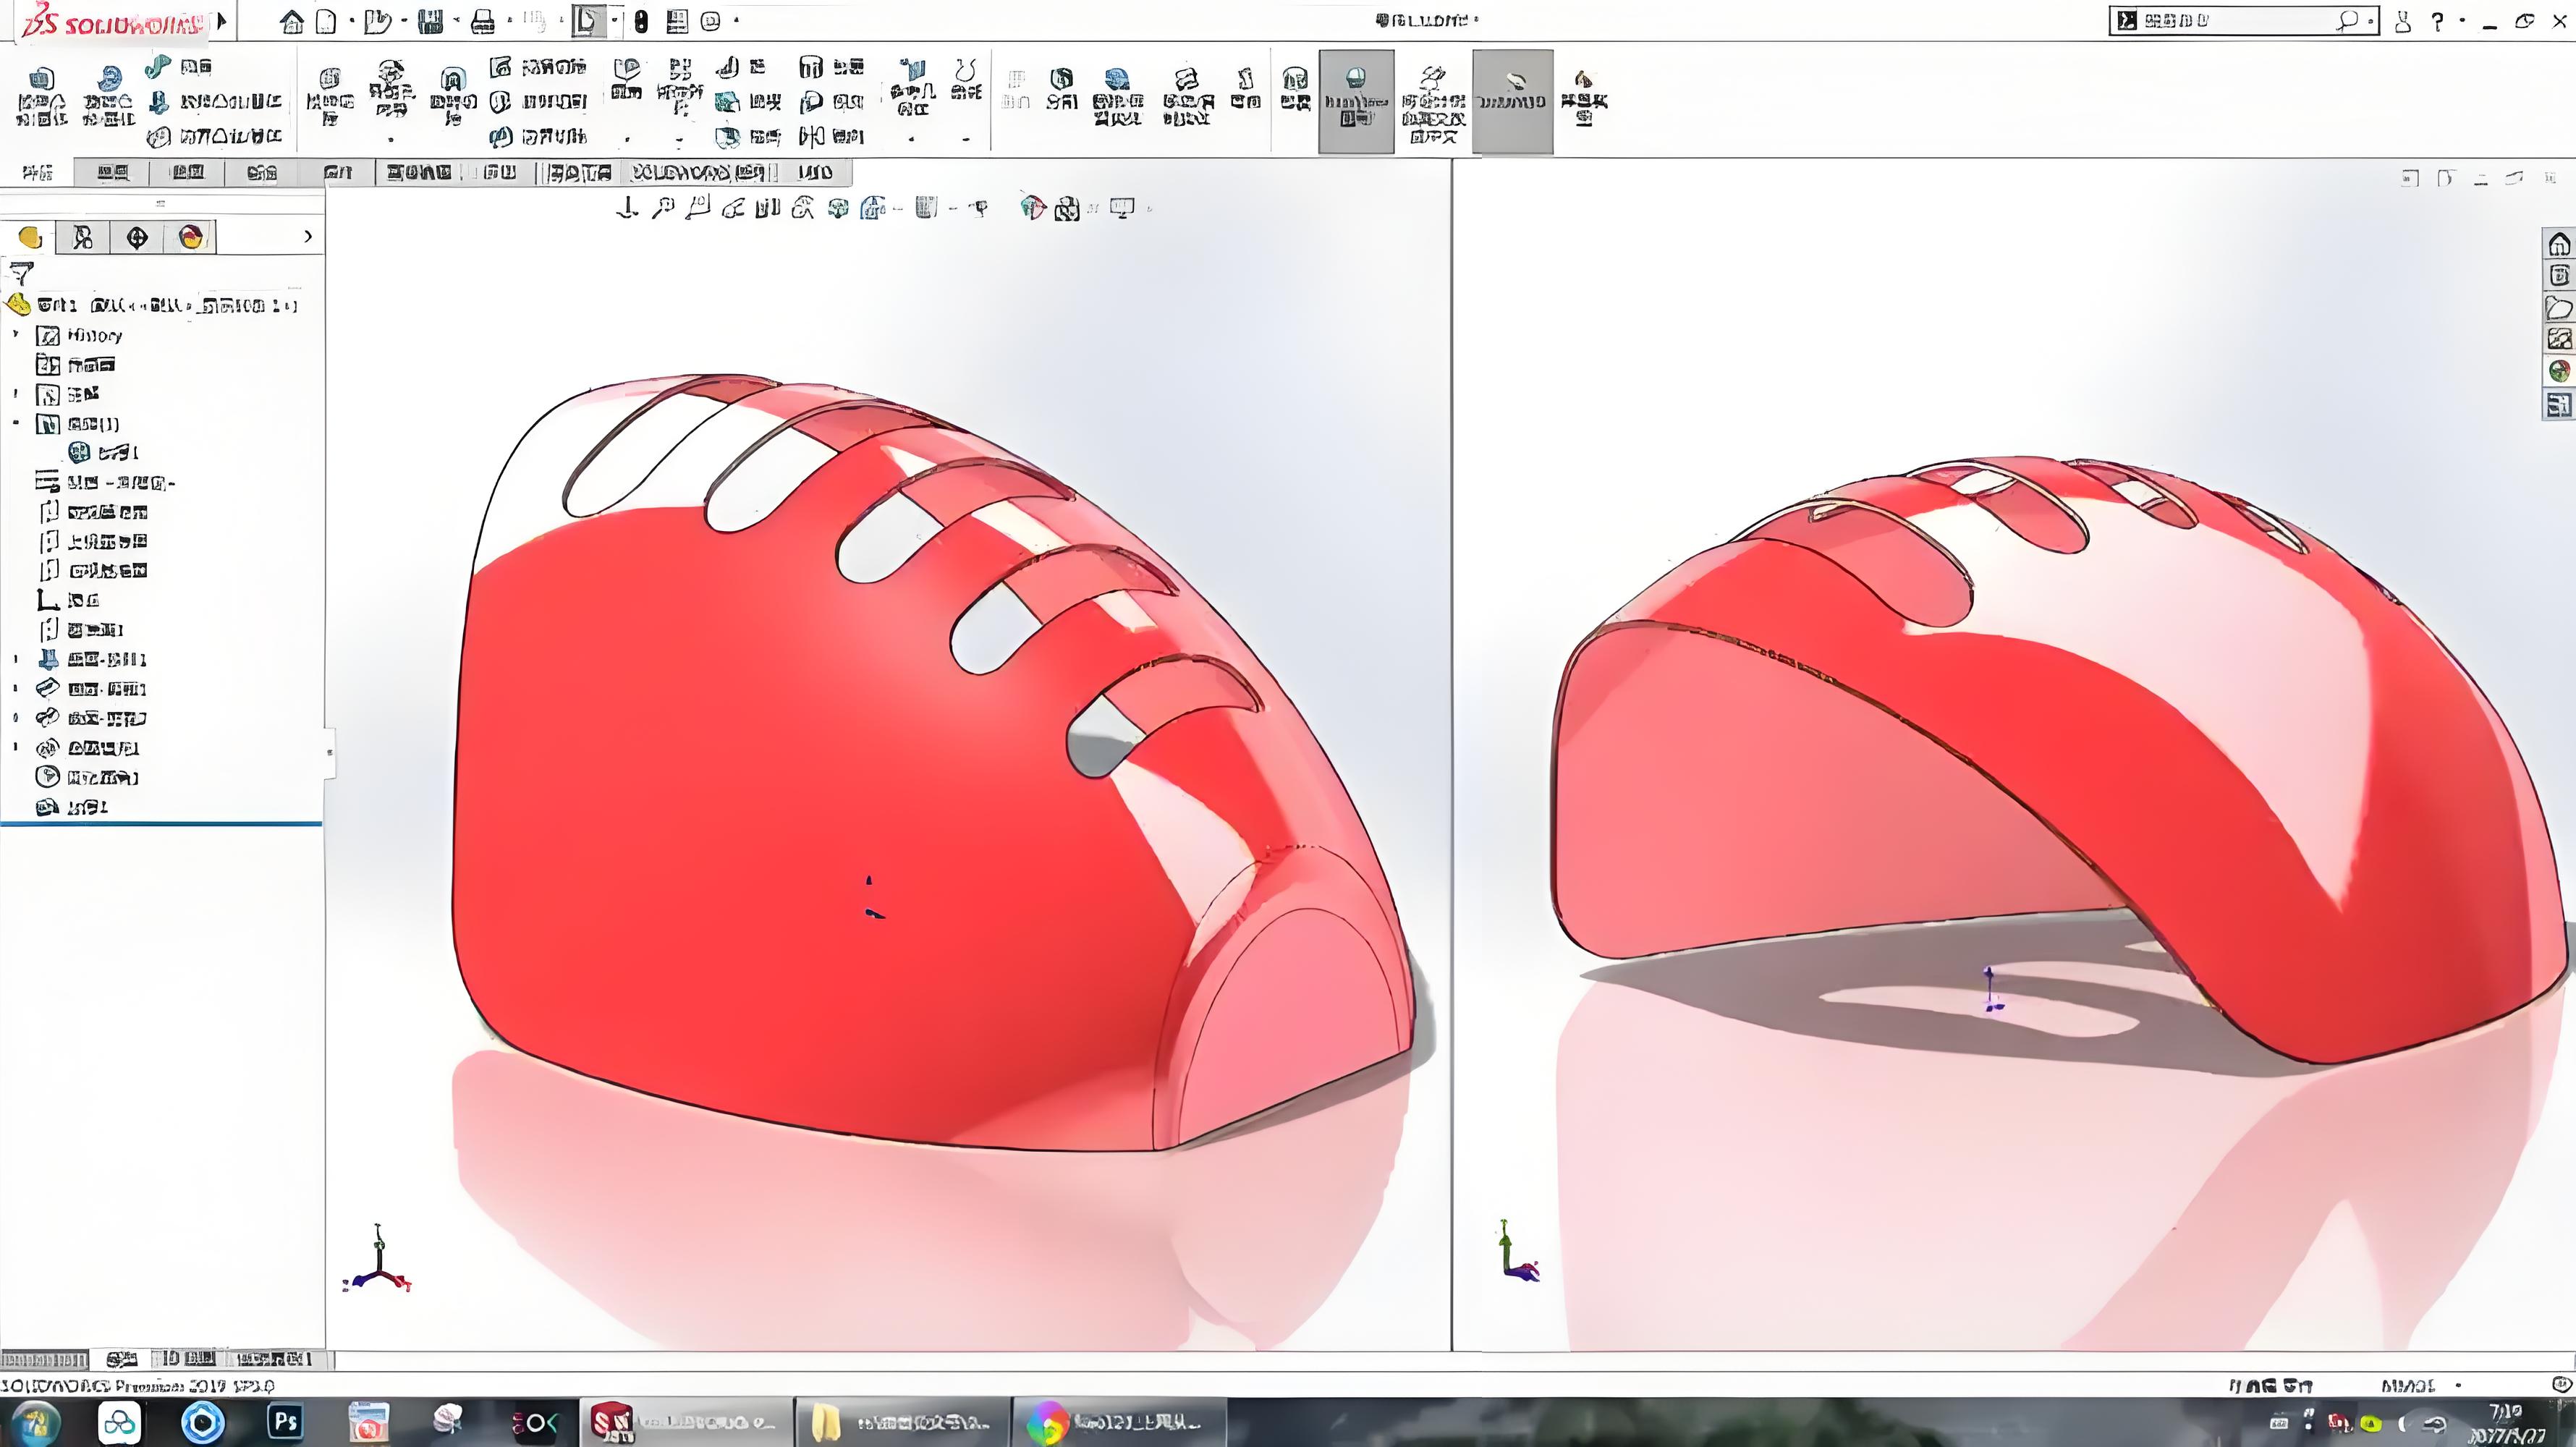Viewport: 2576px width, 1447px height.
Task: Save the part with the floppy disk icon
Action: (x=431, y=21)
